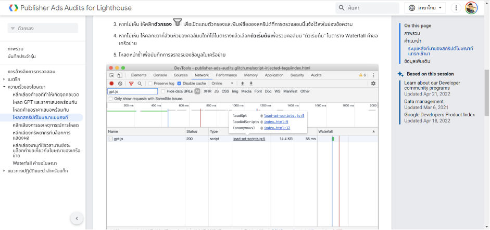This screenshot has width=490, height=230.
Task: Collapse the left navigation sidebar
Action: [x=77, y=218]
